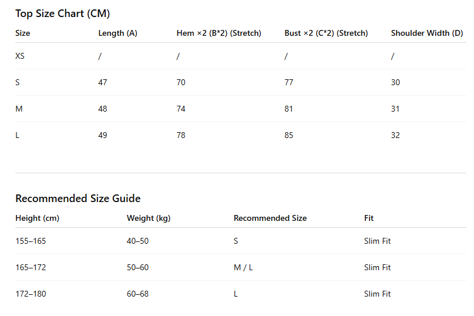The width and height of the screenshot is (474, 316).
Task: Select the Height (cm) column header
Action: 37,218
